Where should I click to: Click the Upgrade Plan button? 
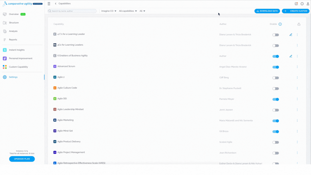(22, 159)
